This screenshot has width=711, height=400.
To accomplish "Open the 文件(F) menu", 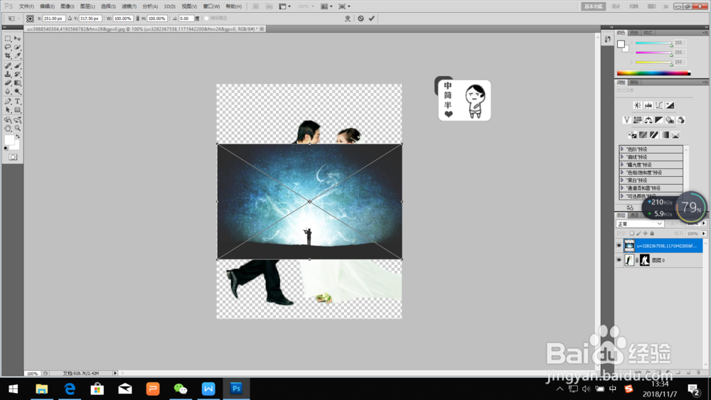I will tap(26, 6).
